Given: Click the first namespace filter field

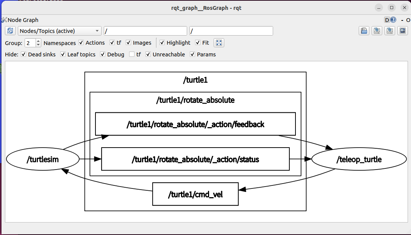Looking at the screenshot, I should click(x=145, y=31).
